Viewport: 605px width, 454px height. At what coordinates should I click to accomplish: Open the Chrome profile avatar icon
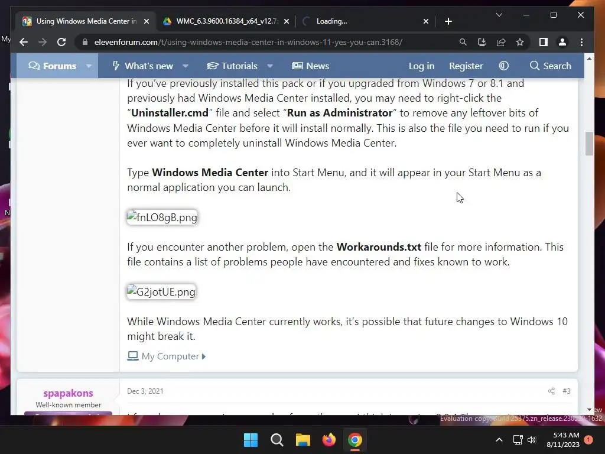click(x=562, y=42)
